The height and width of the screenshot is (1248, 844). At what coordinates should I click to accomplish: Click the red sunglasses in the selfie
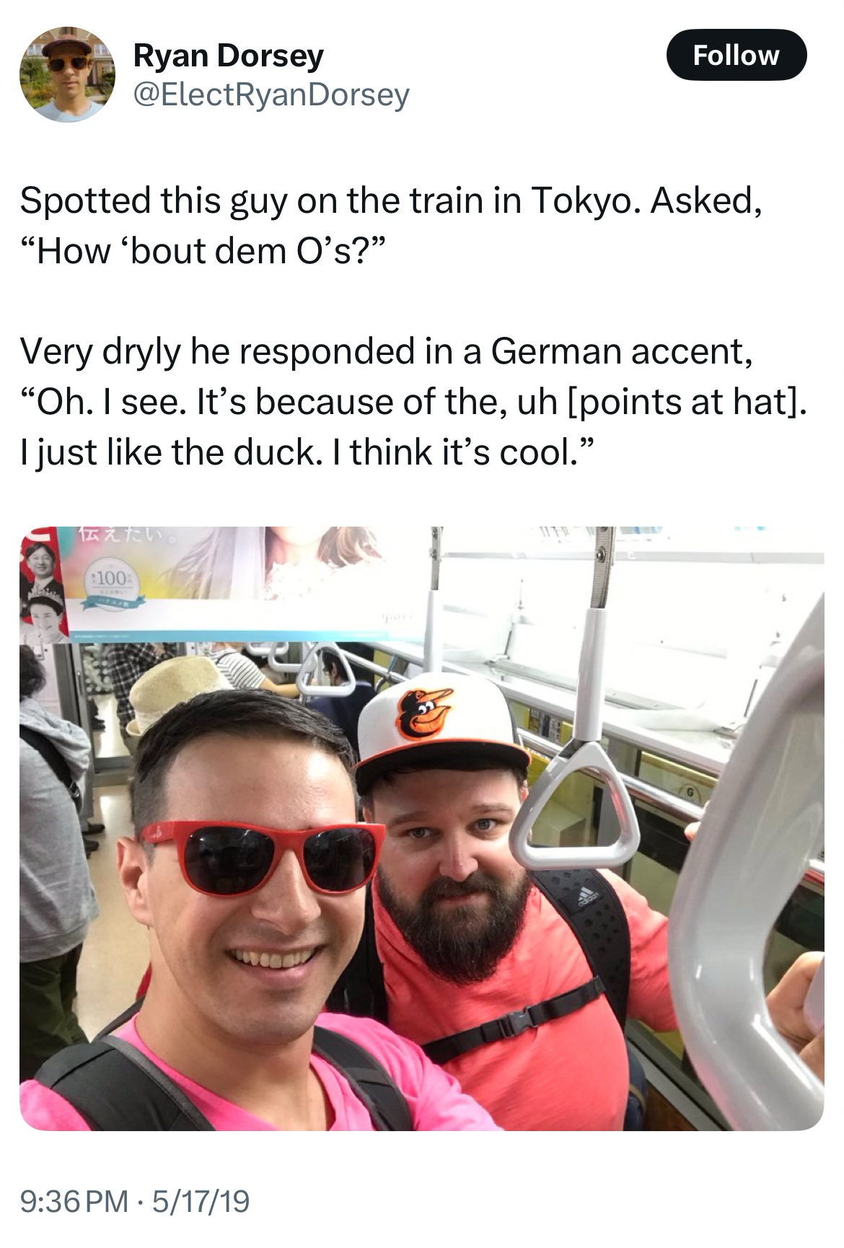[x=261, y=857]
